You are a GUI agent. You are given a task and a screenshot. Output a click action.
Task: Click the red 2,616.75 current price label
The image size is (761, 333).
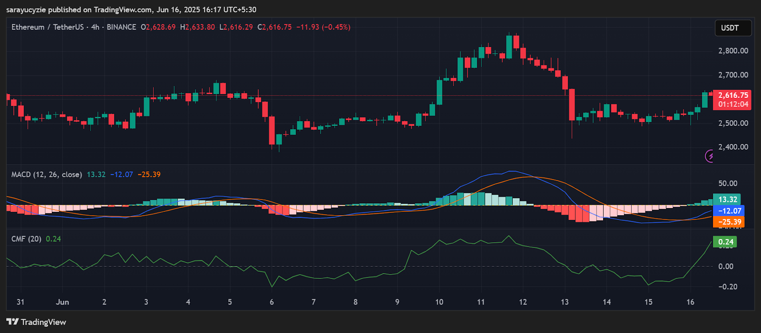tap(732, 95)
